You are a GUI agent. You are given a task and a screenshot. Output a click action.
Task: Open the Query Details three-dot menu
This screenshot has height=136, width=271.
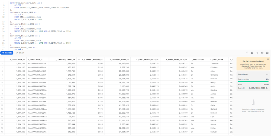click(x=267, y=74)
